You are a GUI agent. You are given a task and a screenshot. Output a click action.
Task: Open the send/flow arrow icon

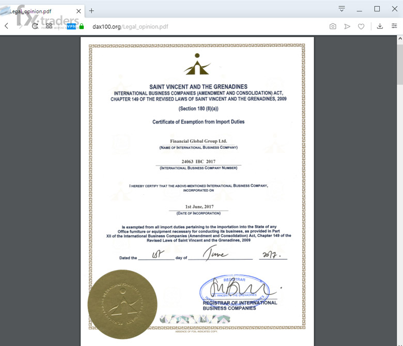click(347, 26)
